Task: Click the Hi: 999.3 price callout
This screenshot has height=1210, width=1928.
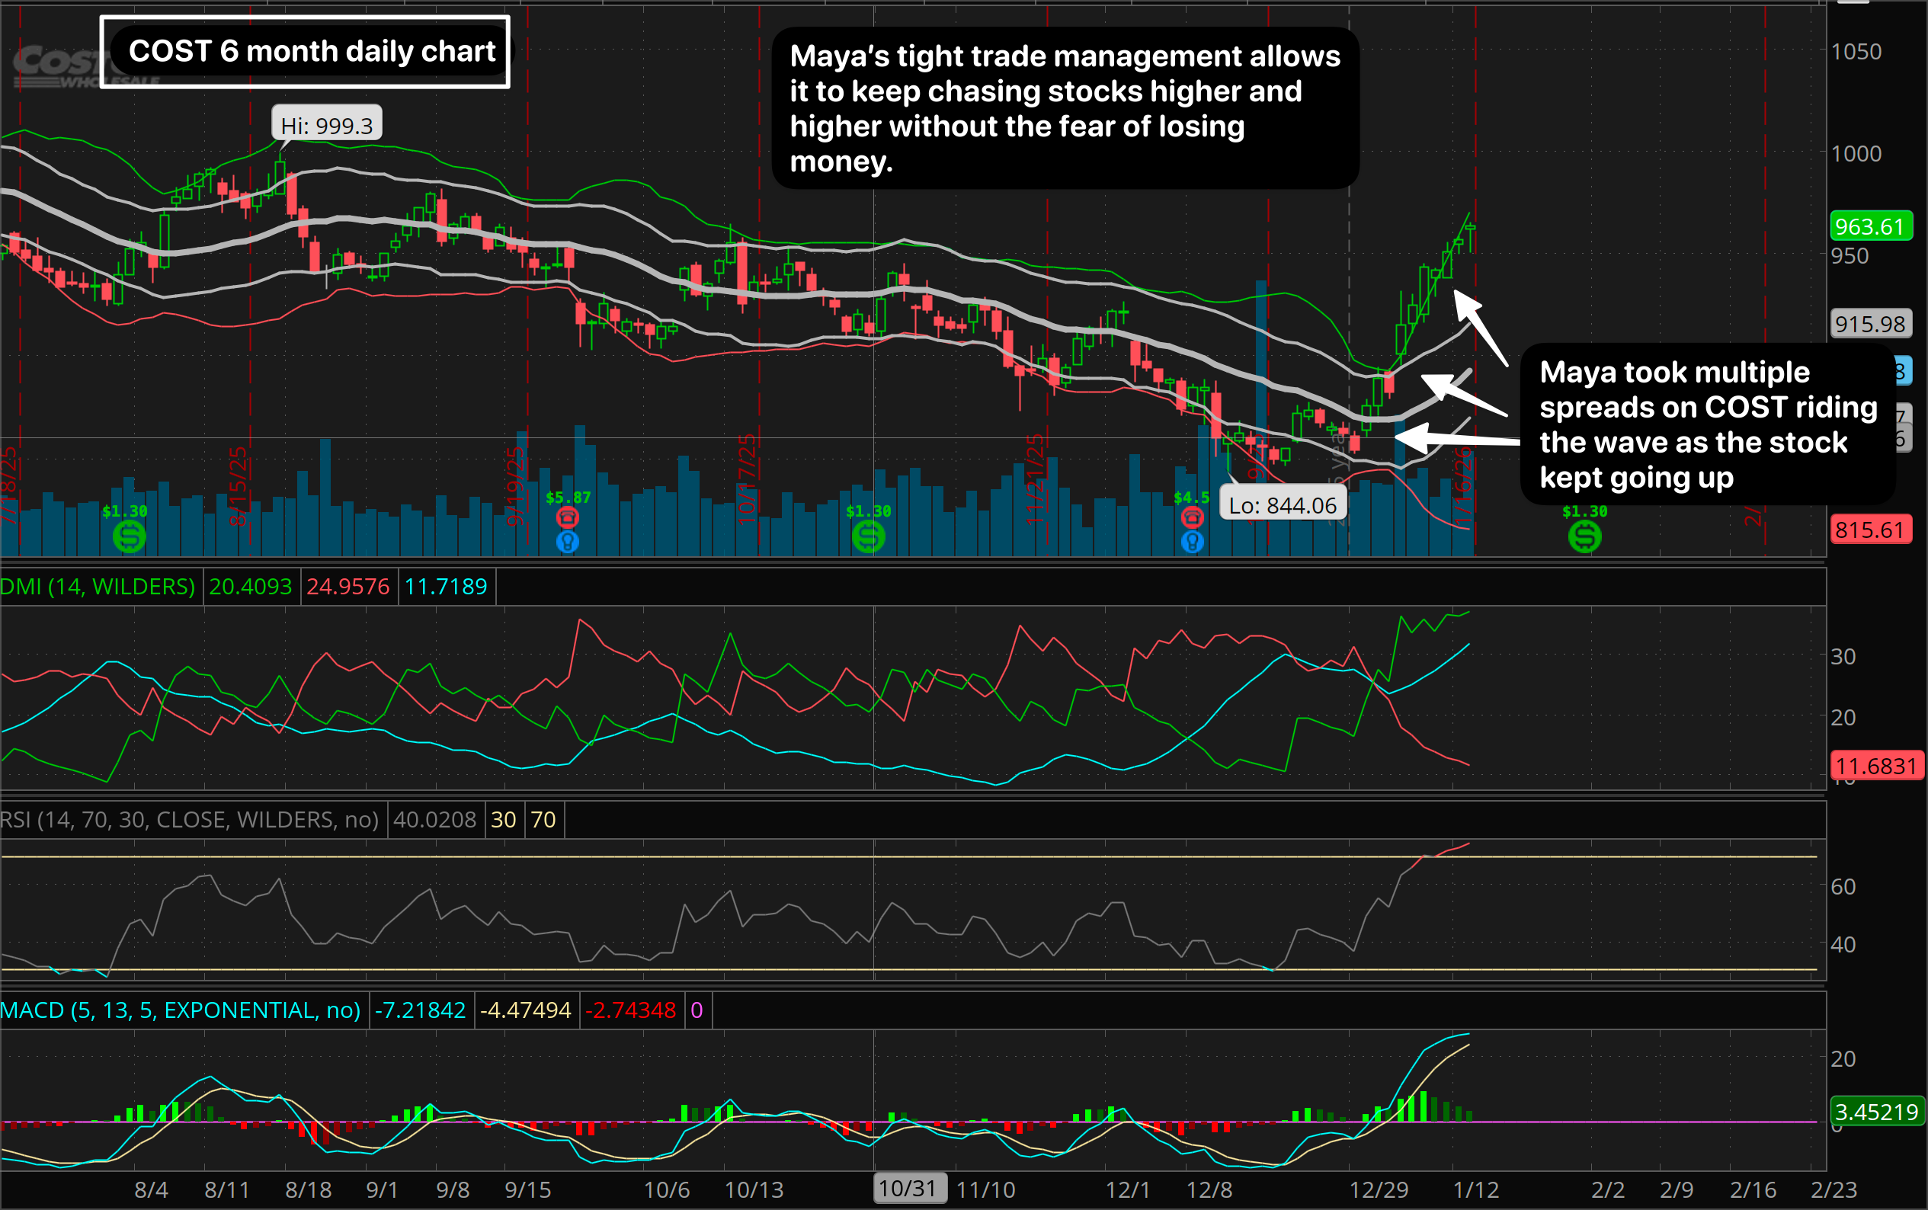Action: 326,126
